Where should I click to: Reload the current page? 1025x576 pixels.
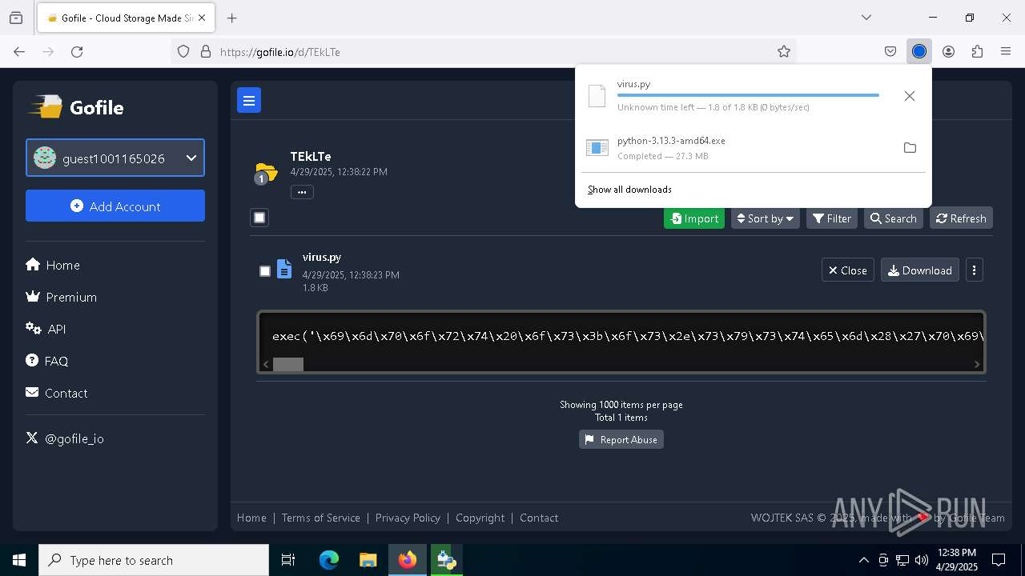click(77, 51)
